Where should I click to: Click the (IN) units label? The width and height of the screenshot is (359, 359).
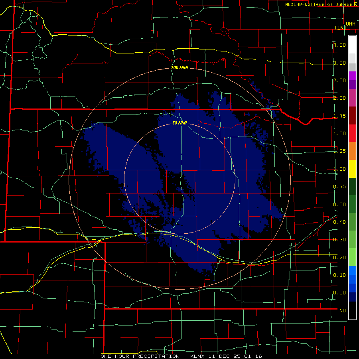pyautogui.click(x=340, y=28)
